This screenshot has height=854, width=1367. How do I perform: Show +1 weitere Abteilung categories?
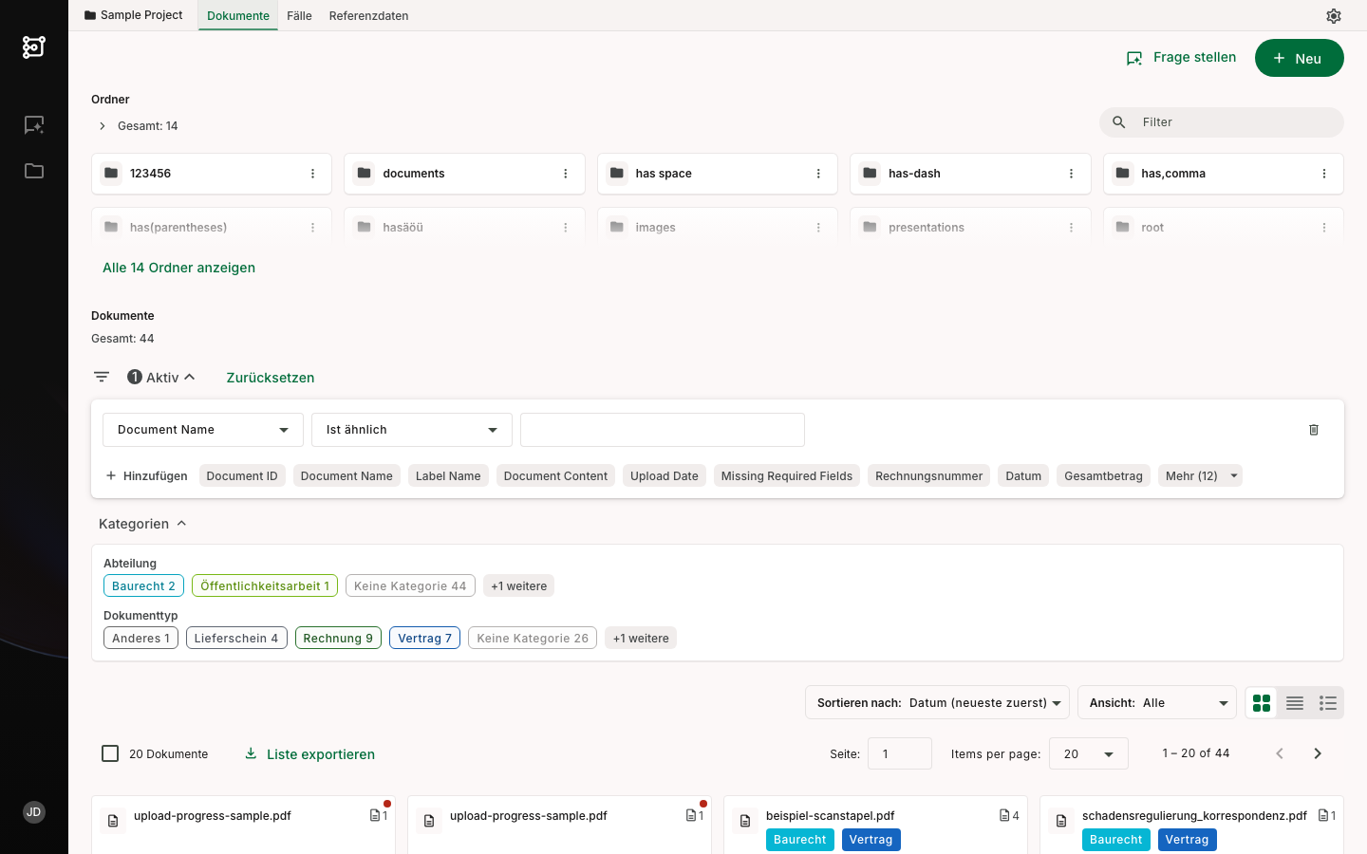[x=518, y=586]
